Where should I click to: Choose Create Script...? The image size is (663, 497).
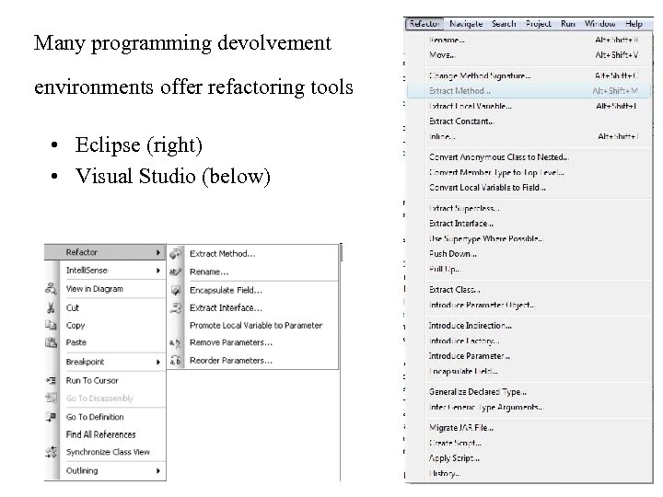(529, 444)
